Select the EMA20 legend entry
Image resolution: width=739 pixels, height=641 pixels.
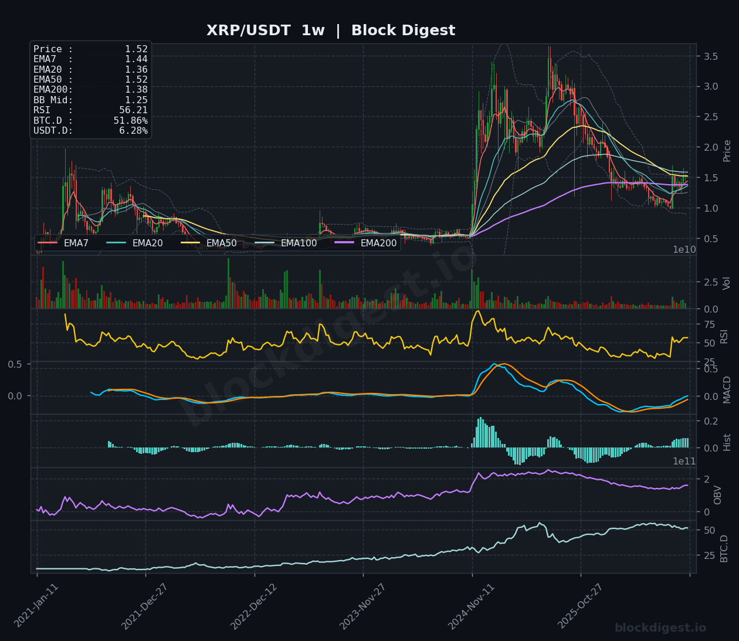click(135, 243)
